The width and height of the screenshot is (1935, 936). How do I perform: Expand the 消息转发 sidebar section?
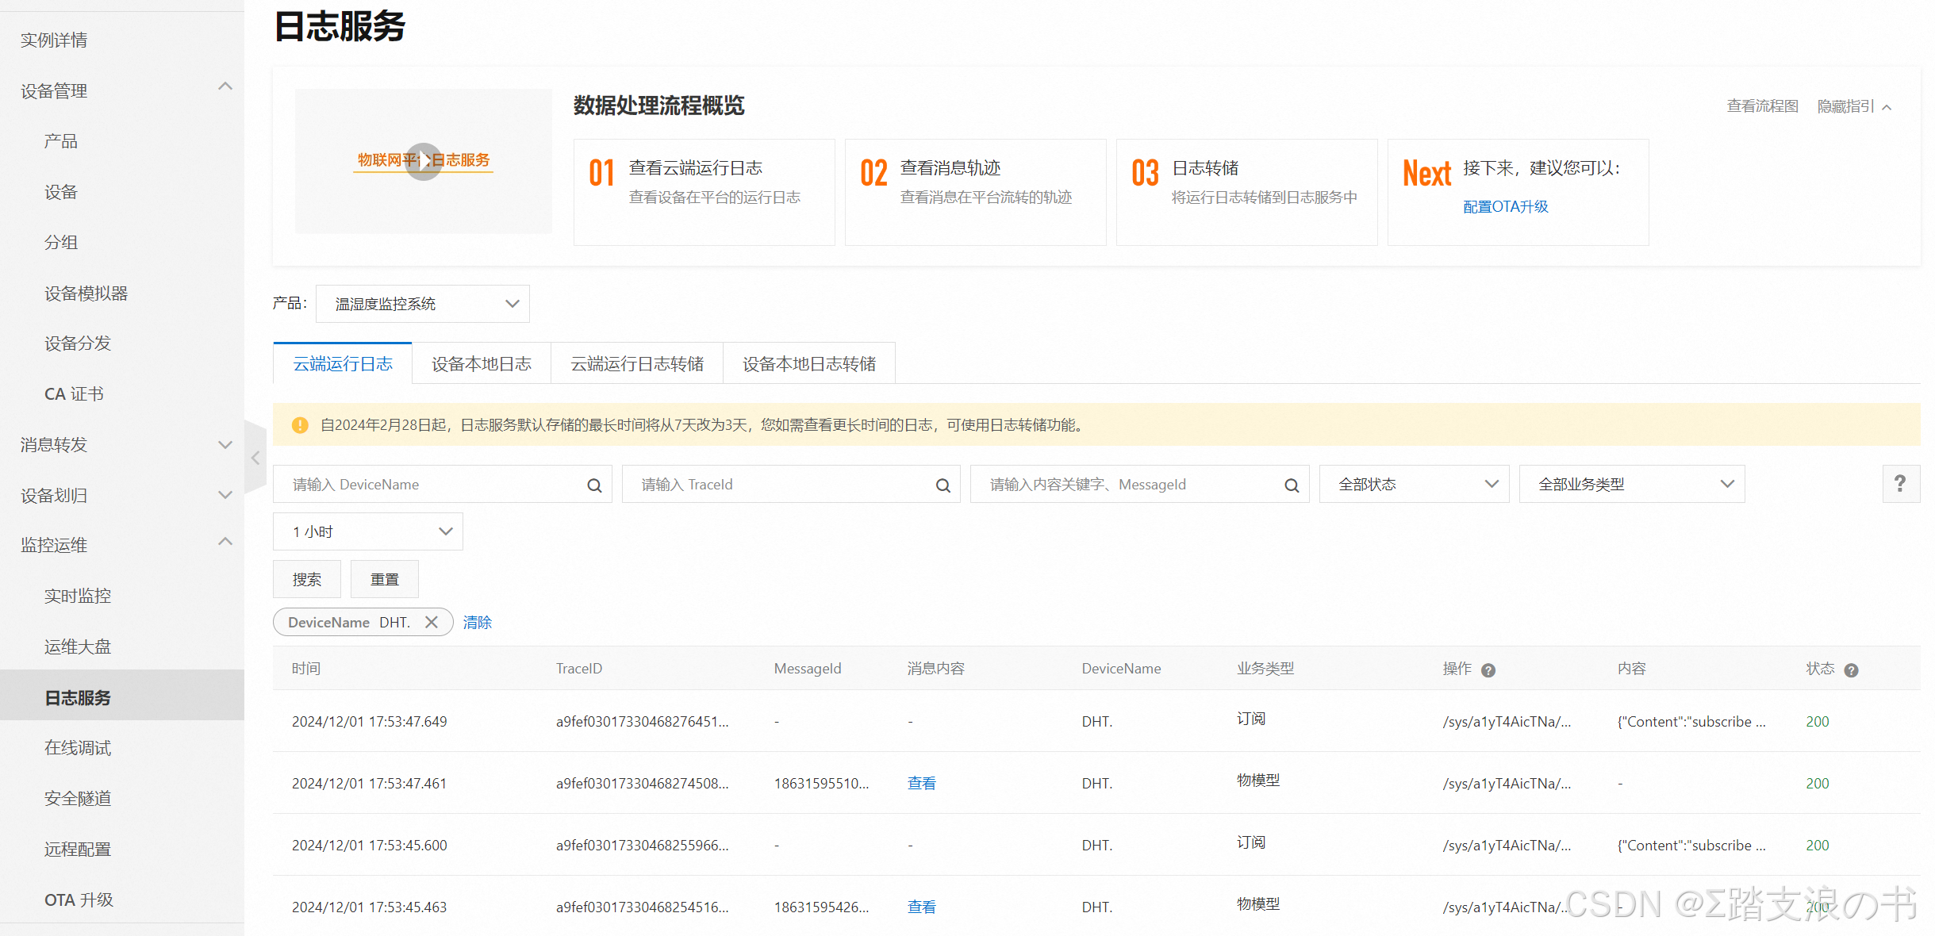click(225, 445)
